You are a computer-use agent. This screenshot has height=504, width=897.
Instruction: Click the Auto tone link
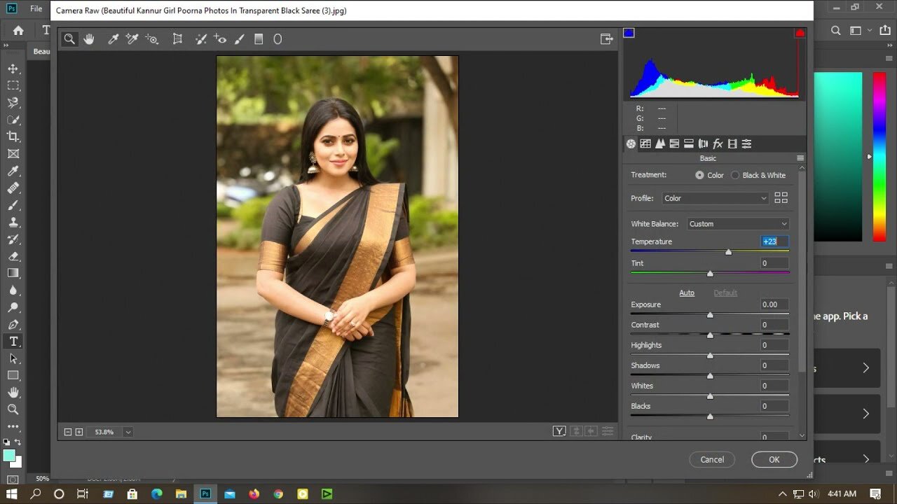pos(687,293)
